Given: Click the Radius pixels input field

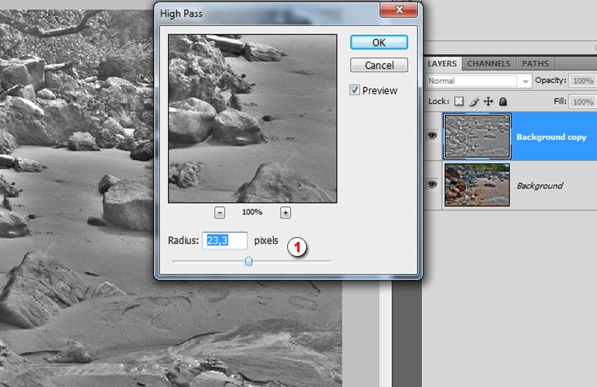Looking at the screenshot, I should 224,241.
